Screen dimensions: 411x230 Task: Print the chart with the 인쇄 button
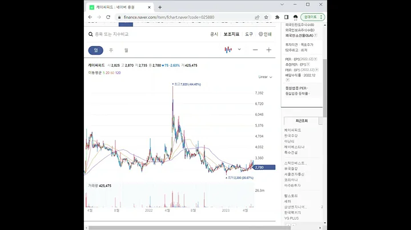(x=265, y=34)
